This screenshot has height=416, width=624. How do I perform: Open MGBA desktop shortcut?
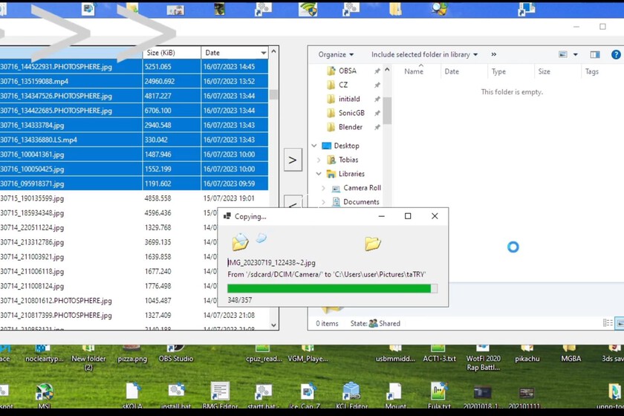571,354
